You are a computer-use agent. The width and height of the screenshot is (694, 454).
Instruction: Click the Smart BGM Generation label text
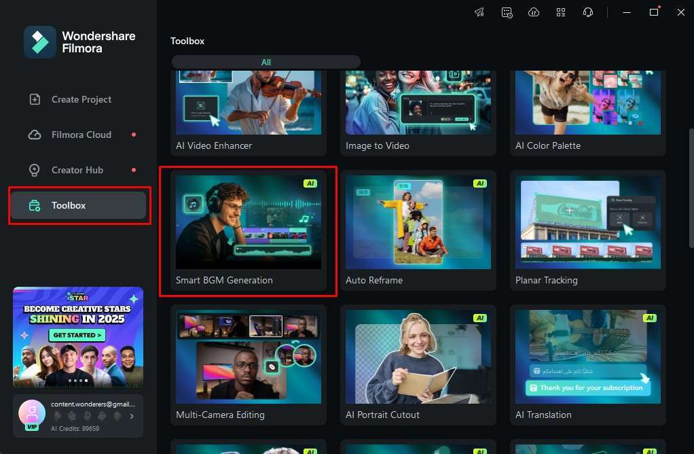tap(224, 281)
